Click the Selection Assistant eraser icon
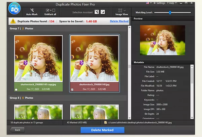 103,12
